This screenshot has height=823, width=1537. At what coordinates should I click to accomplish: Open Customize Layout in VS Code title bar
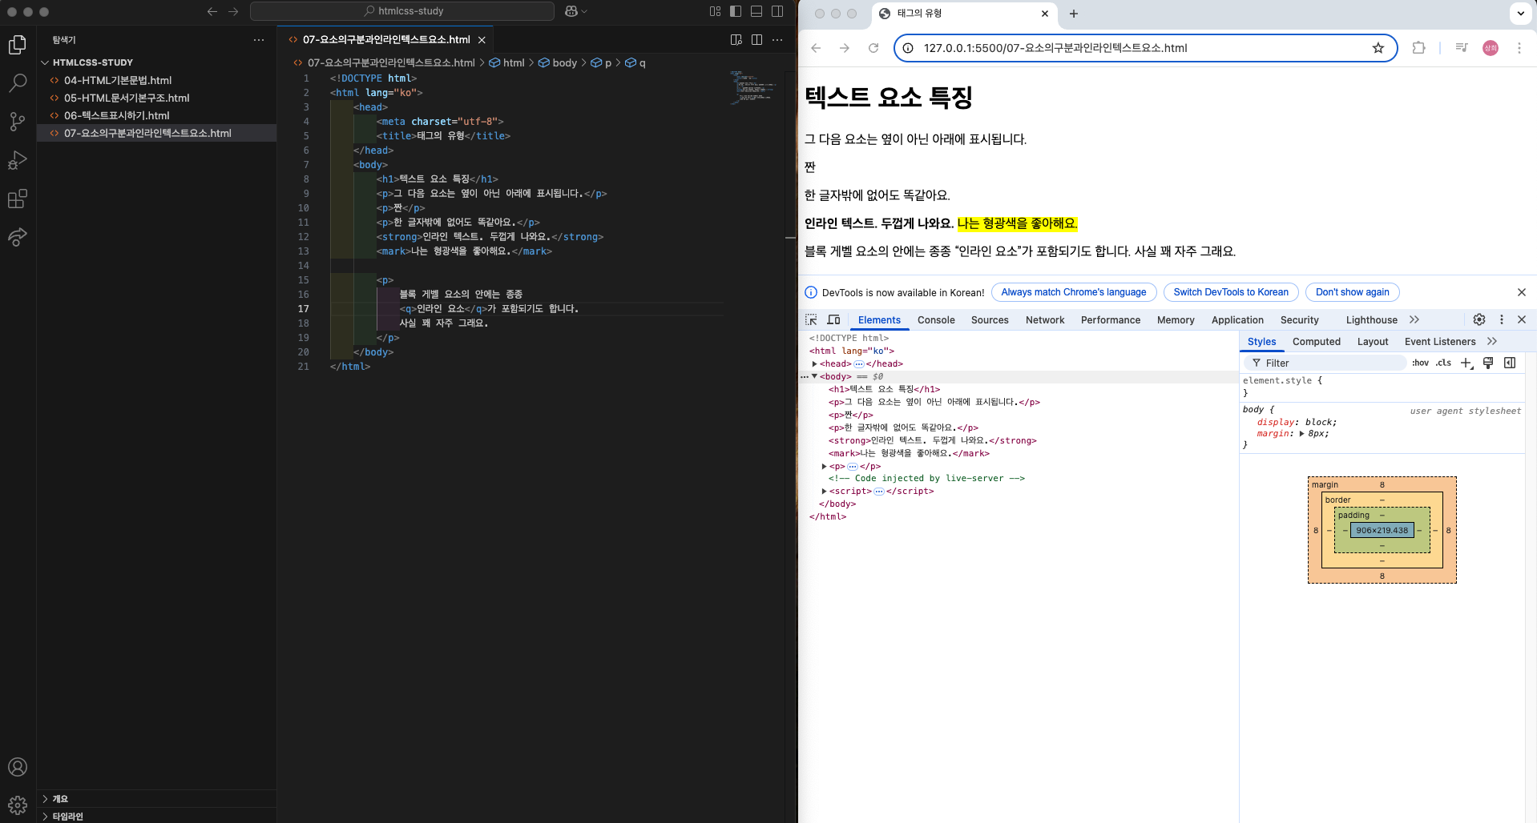(x=715, y=11)
